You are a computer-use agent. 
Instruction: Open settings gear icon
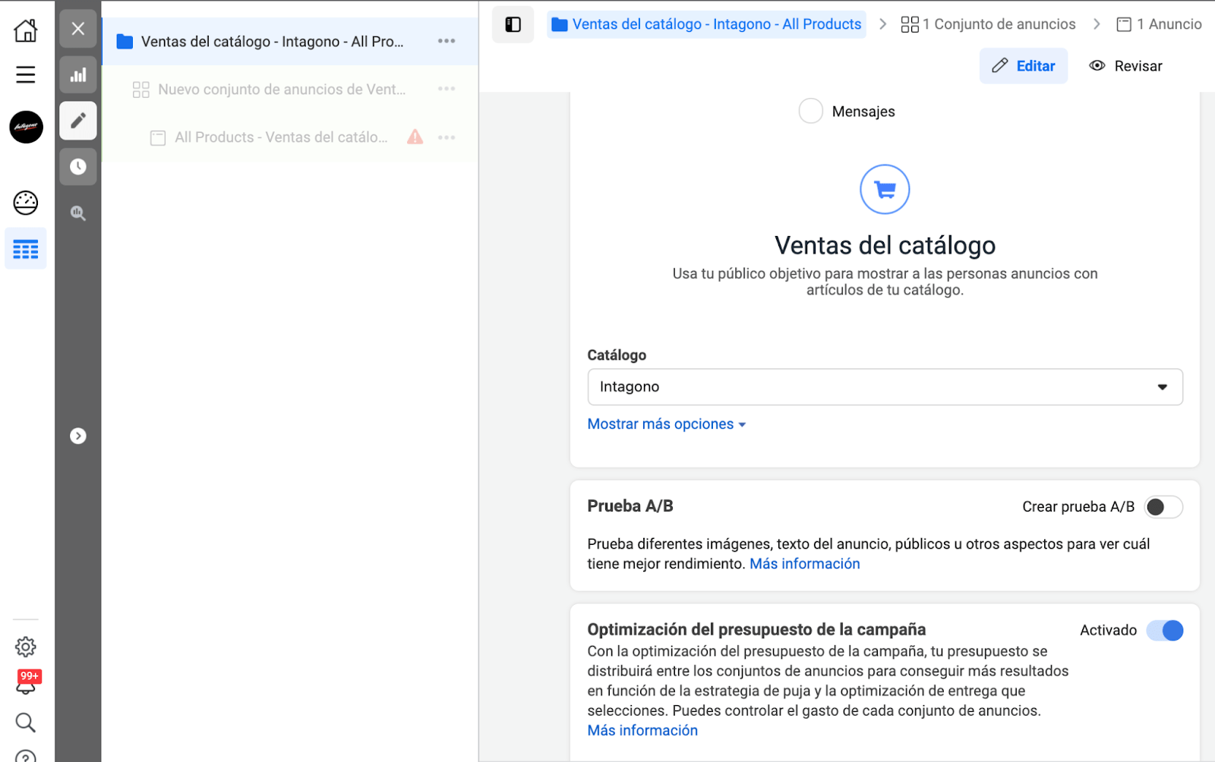[x=26, y=647]
